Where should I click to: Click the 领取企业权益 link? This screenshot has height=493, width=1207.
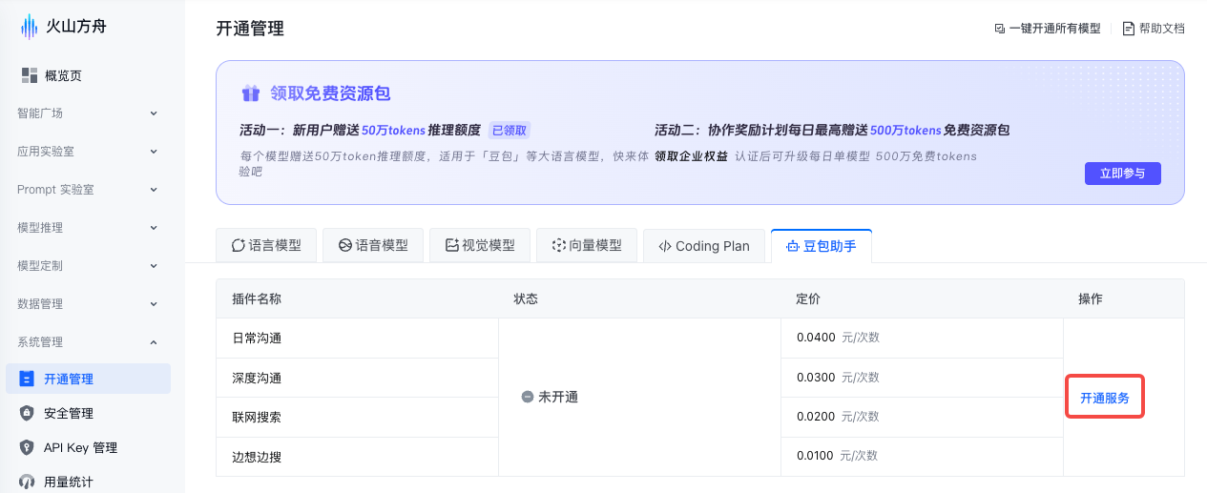[690, 156]
